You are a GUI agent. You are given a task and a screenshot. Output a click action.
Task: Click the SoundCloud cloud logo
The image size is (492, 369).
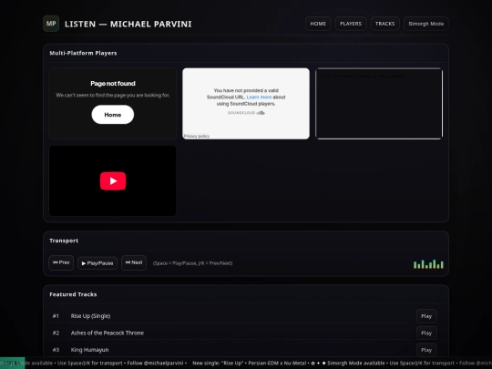coord(261,113)
